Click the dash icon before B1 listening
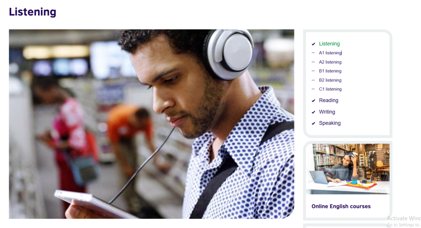 313,71
